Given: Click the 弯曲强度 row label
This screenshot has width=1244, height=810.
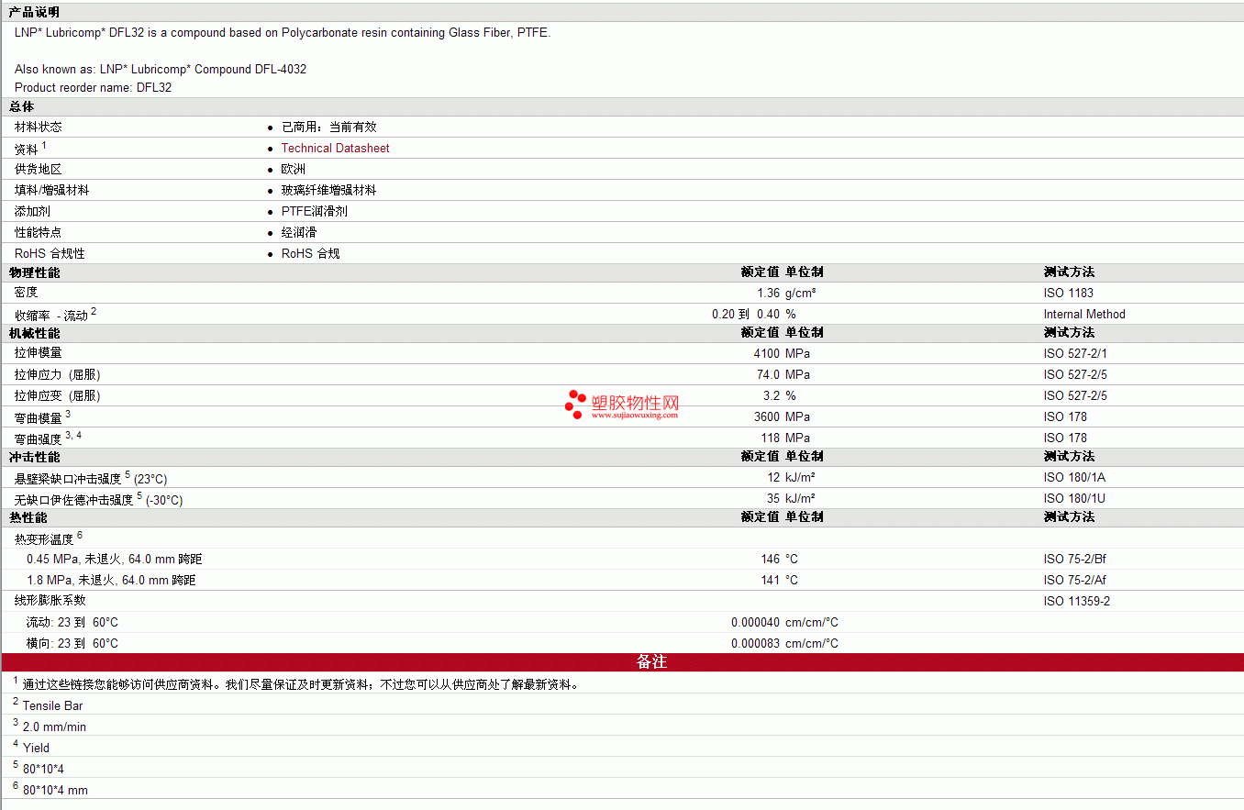Looking at the screenshot, I should tap(48, 438).
